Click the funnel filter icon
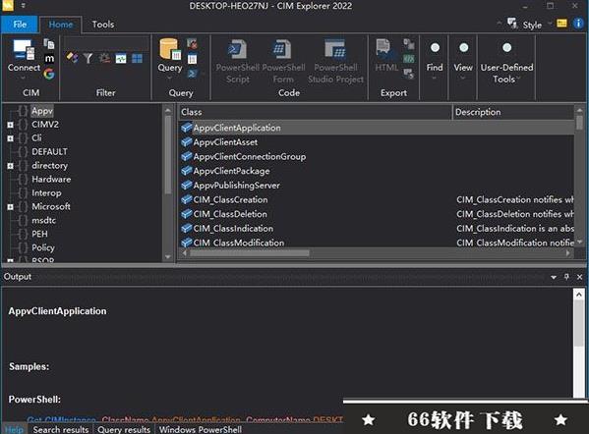The height and width of the screenshot is (434, 589). [88, 58]
